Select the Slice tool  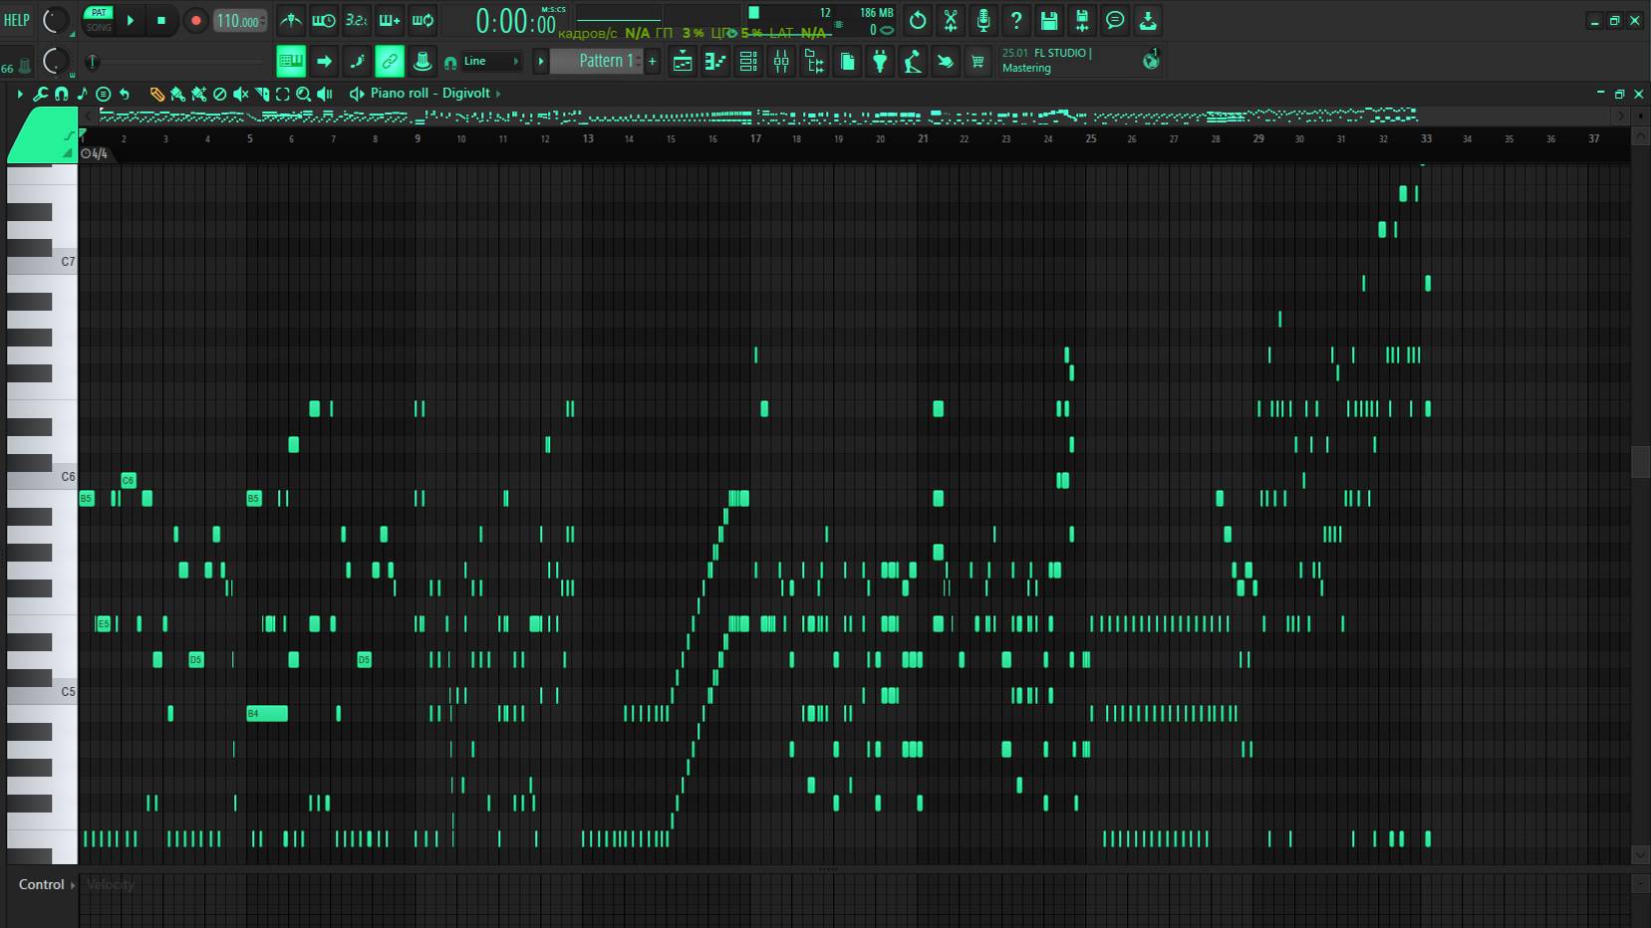(262, 94)
